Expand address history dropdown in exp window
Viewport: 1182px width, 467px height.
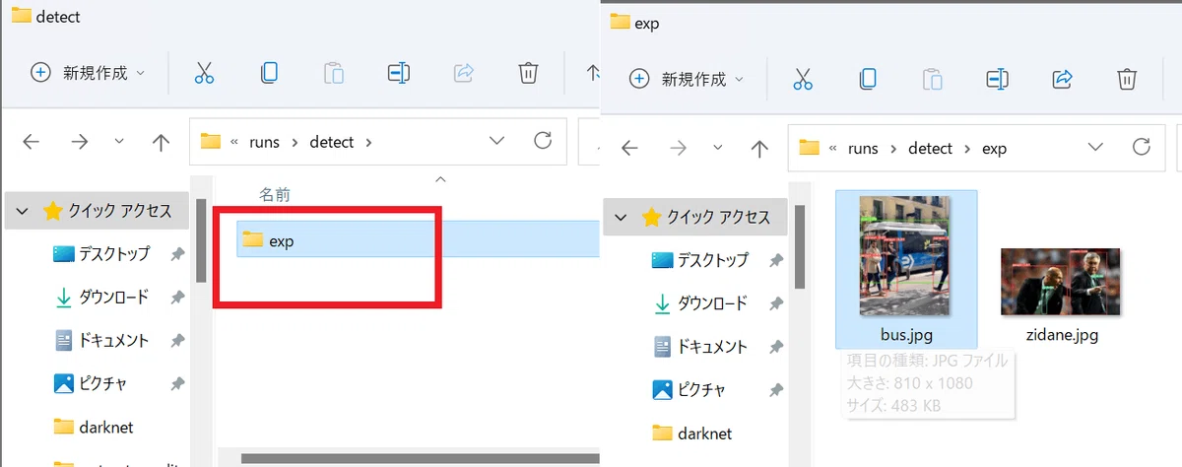tap(1095, 147)
